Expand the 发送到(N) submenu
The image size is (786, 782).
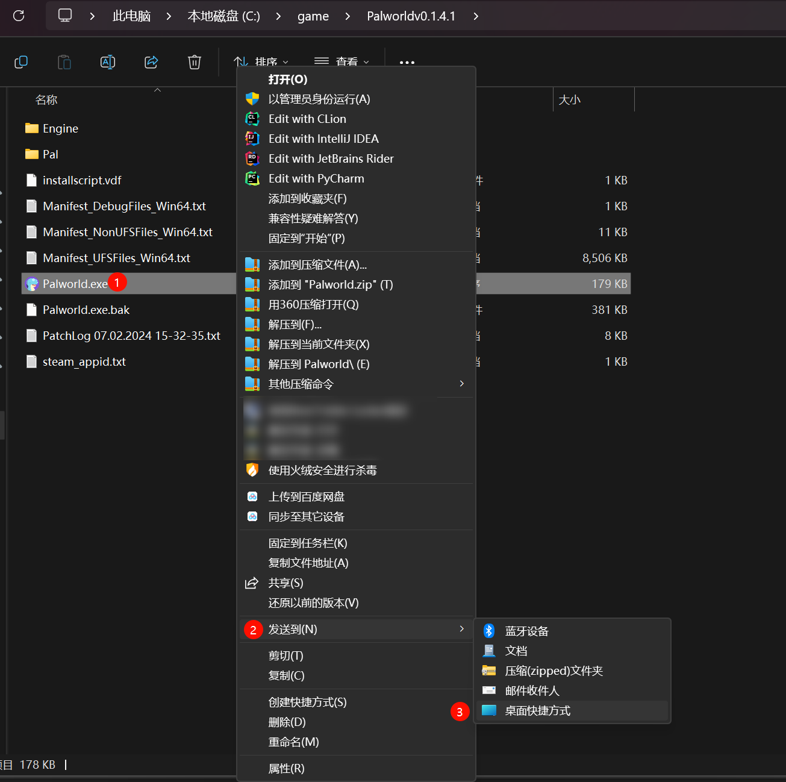(355, 630)
